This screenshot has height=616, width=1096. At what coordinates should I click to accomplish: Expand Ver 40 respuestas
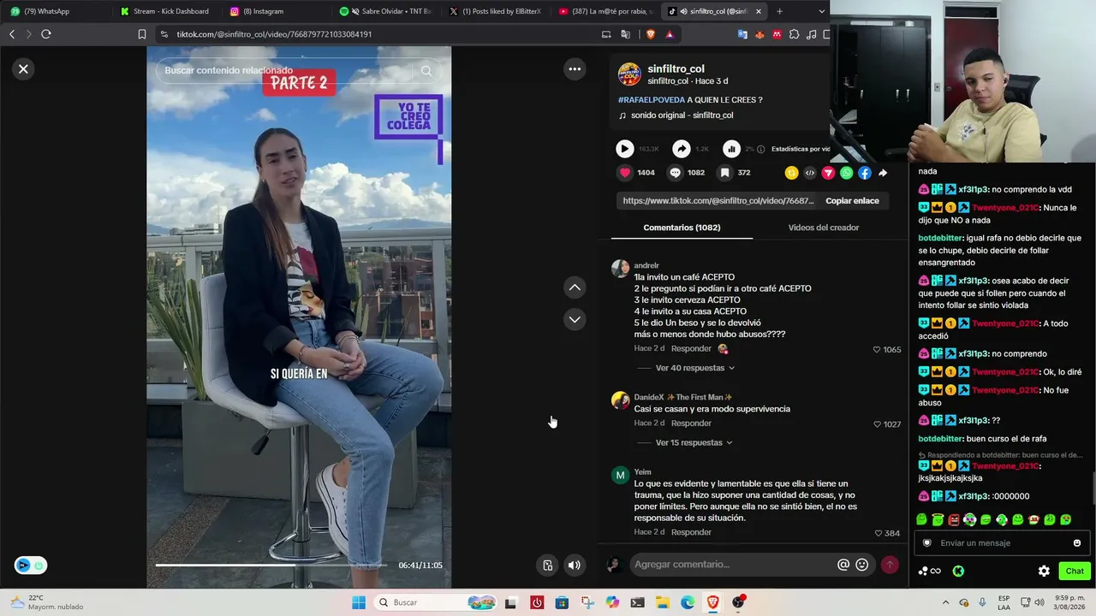coord(695,368)
